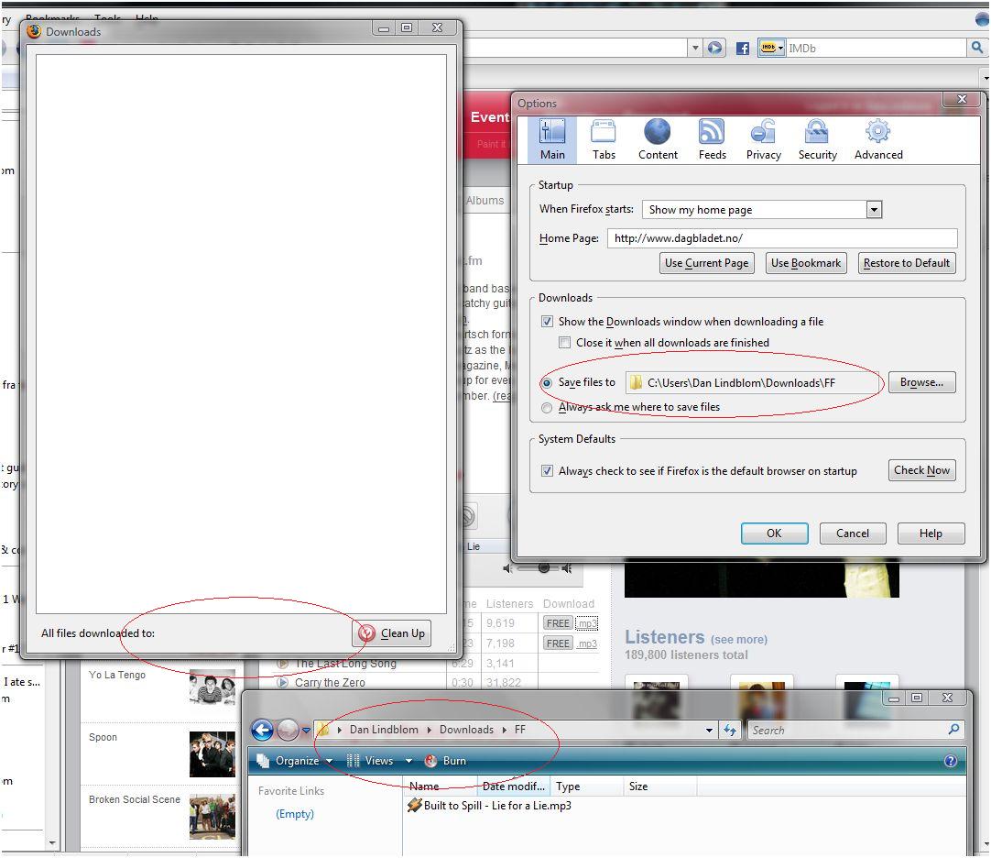
Task: Open the Albums tab on Last.fm page
Action: click(x=485, y=200)
